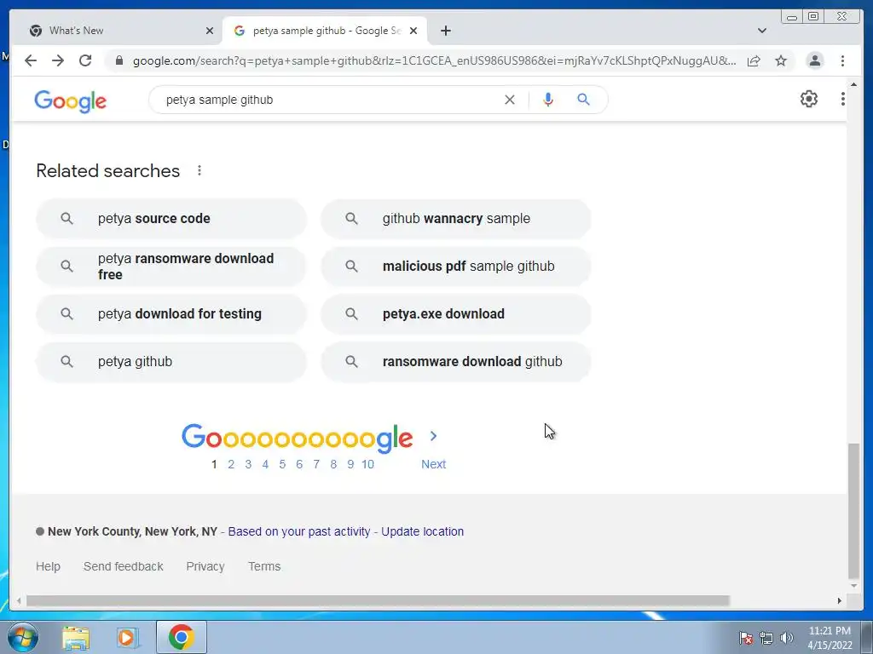873x654 pixels.
Task: Search related: petya ransomware download free
Action: pos(171,267)
